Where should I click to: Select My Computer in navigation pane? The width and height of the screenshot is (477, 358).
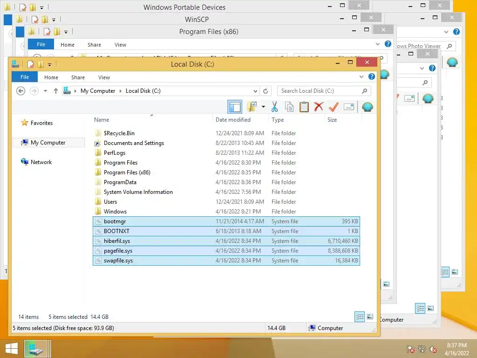[x=48, y=143]
